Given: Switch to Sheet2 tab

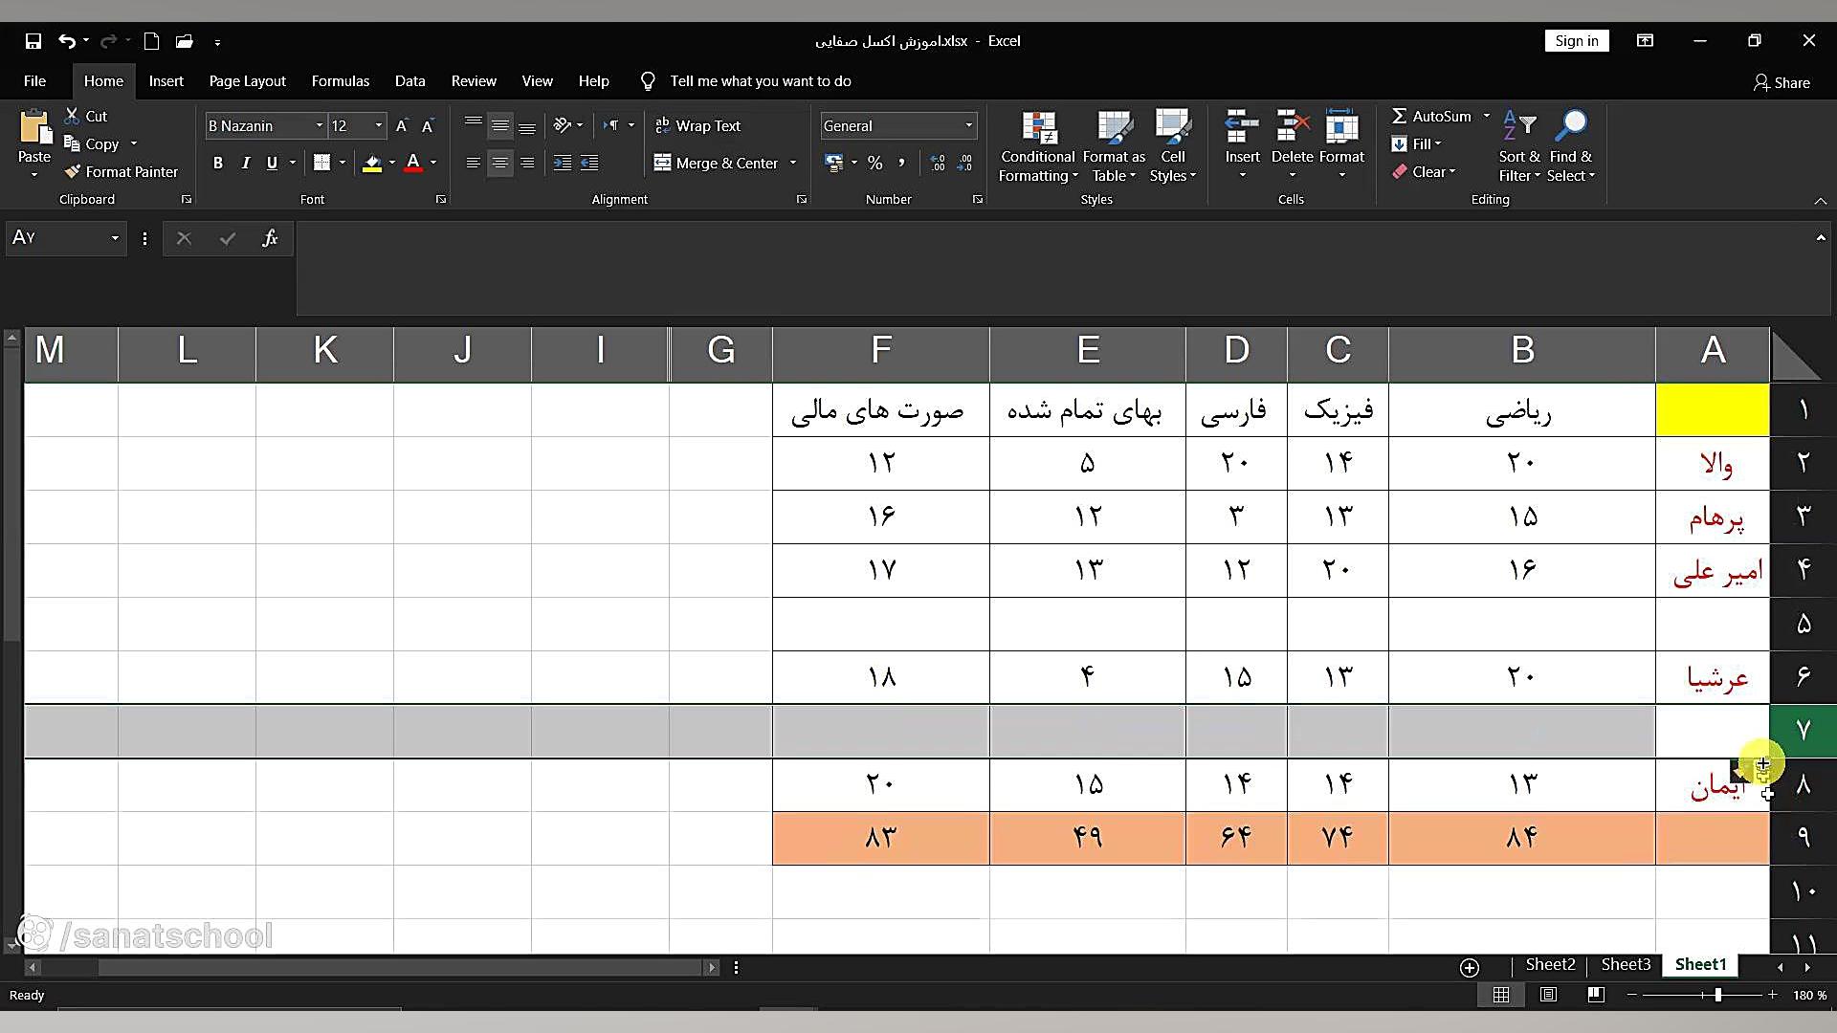Looking at the screenshot, I should click(x=1549, y=964).
